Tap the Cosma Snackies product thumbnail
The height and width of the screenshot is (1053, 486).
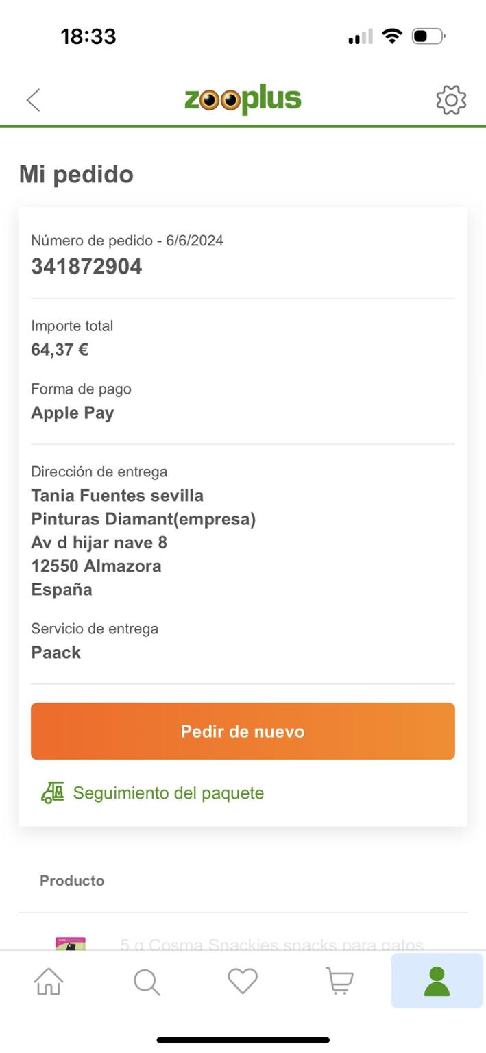click(x=70, y=943)
